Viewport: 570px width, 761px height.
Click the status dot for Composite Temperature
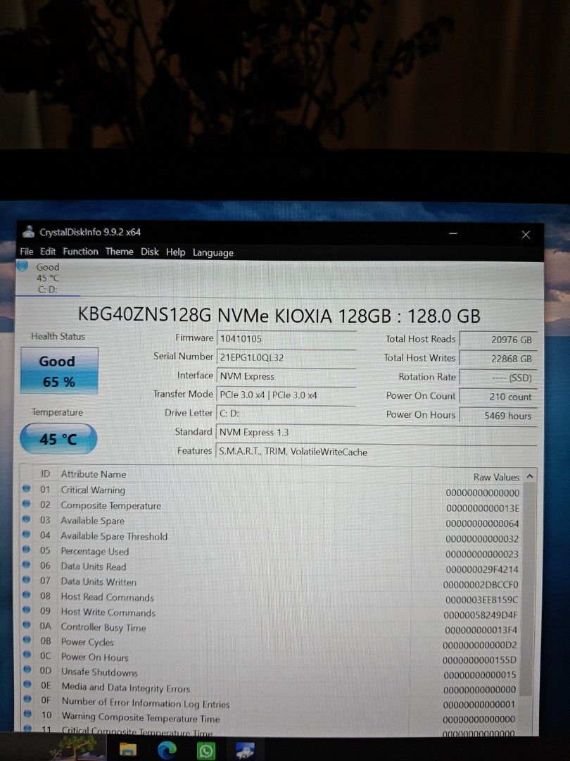[x=26, y=505]
